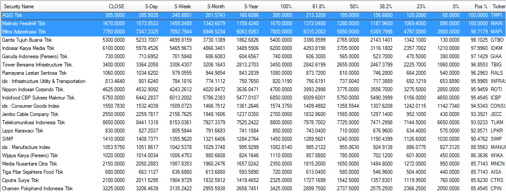
Task: Select Ramayana Lestari Sentosa Tbk row
Action: [x=253, y=73]
